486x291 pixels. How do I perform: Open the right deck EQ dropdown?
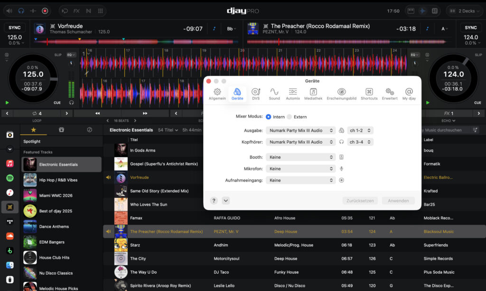414,55
